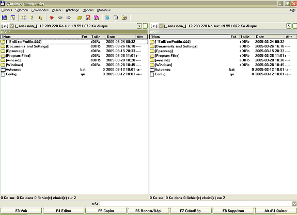
Task: Click folder icon of Windows in right panel
Action: point(152,65)
